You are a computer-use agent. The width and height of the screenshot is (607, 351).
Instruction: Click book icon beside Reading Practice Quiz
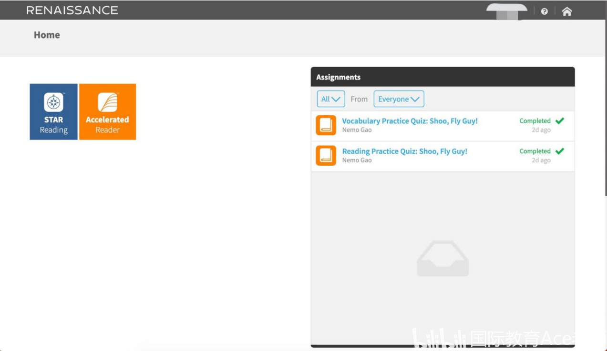[326, 156]
